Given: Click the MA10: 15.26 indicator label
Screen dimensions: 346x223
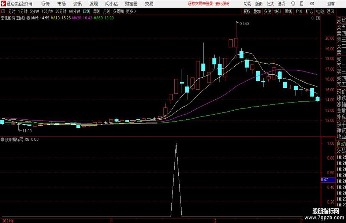Looking at the screenshot, I should (x=61, y=18).
